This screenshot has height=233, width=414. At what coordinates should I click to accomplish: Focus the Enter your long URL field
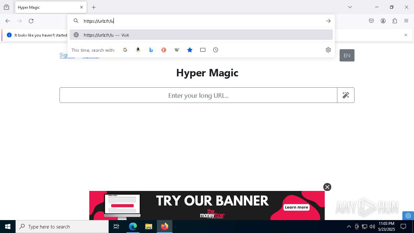(x=198, y=95)
